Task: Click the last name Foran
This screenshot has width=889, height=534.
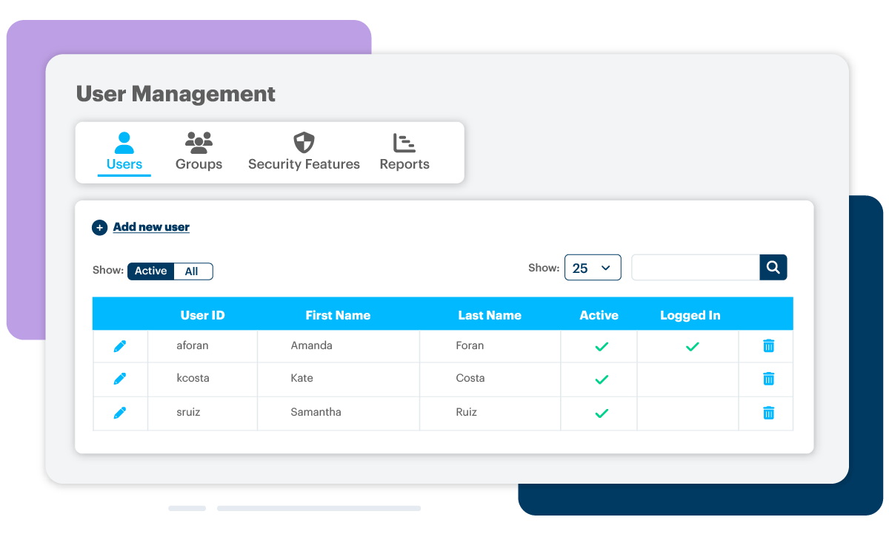Action: click(470, 345)
